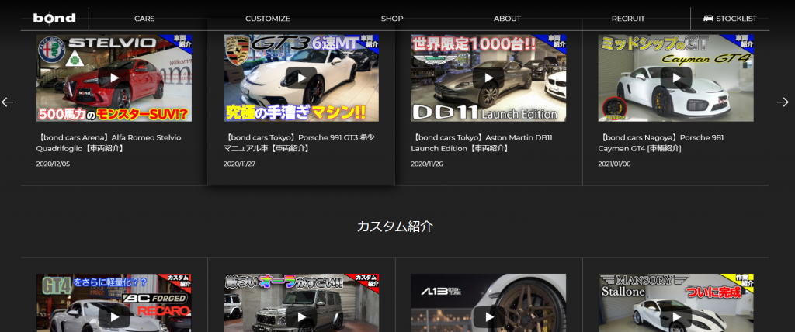The width and height of the screenshot is (795, 332).
Task: Open the ABOUT page
Action: click(x=507, y=18)
